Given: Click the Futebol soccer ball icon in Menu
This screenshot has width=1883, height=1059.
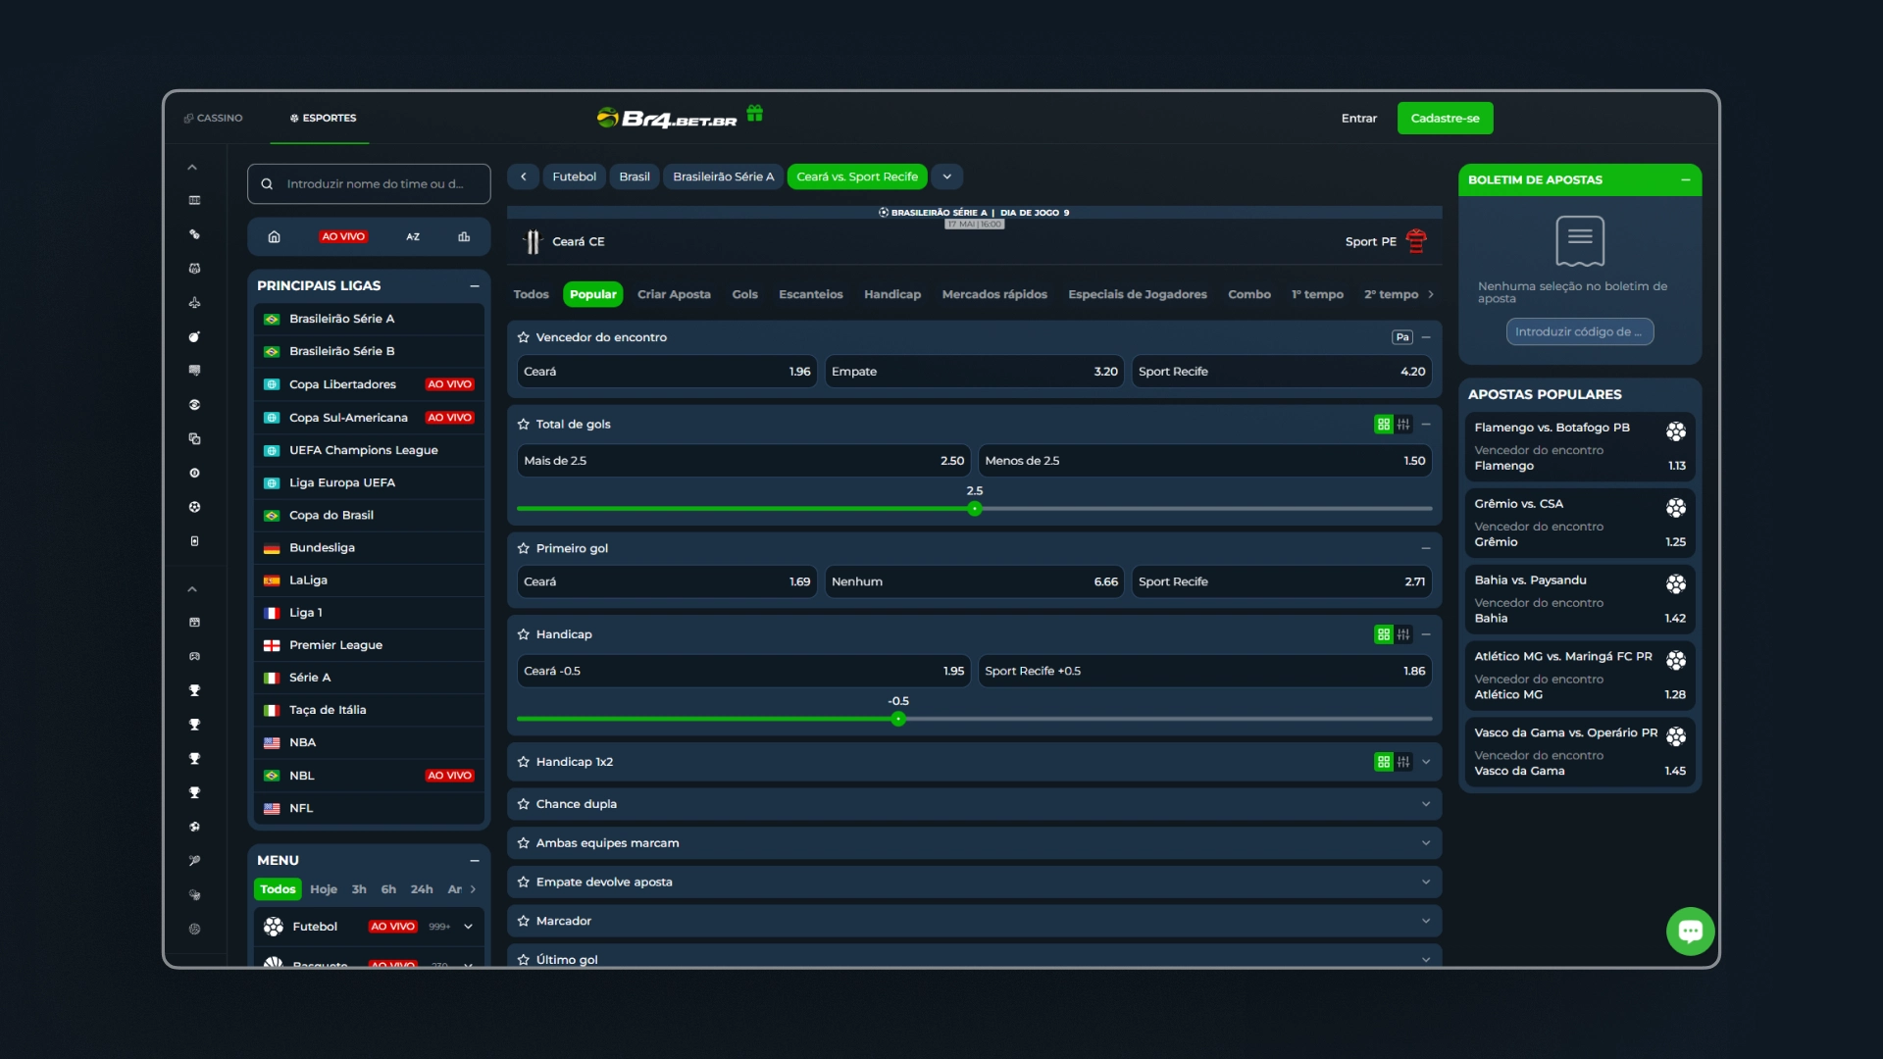Looking at the screenshot, I should pyautogui.click(x=274, y=927).
